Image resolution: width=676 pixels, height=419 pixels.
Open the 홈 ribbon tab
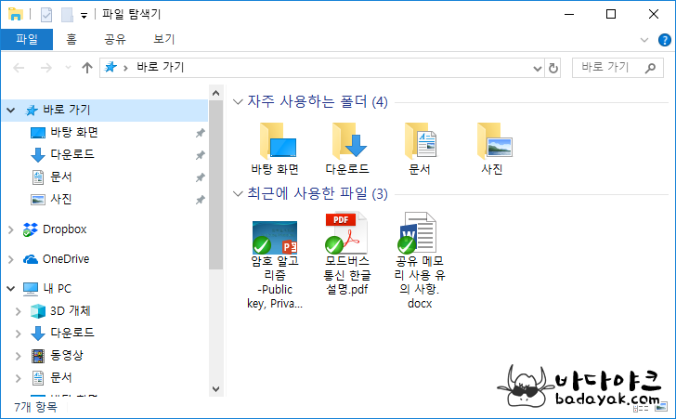[71, 39]
